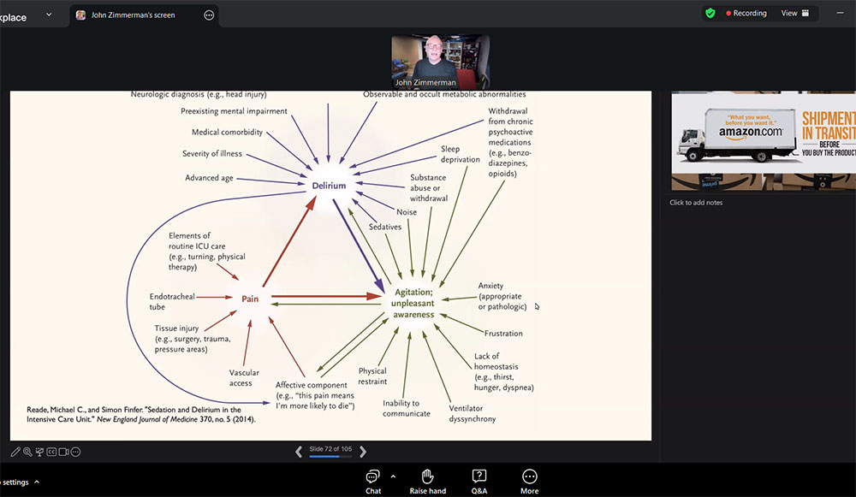Select John Zimmerman's screen tab

[133, 15]
